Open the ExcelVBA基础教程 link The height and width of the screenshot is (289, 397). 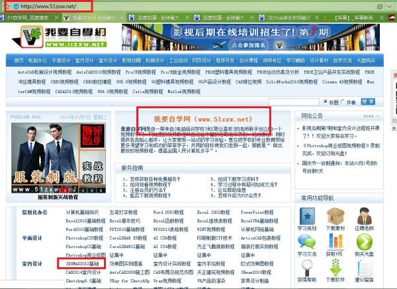[259, 220]
